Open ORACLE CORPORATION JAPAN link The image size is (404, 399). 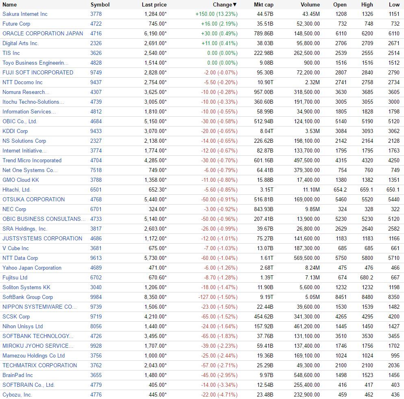43,33
